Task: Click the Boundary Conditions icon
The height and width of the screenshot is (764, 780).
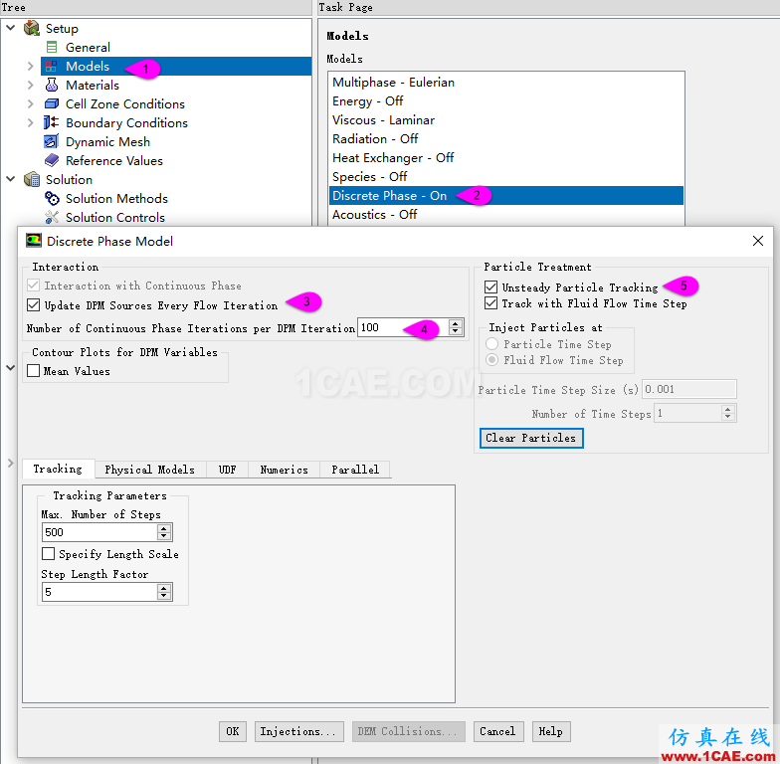Action: pos(52,122)
